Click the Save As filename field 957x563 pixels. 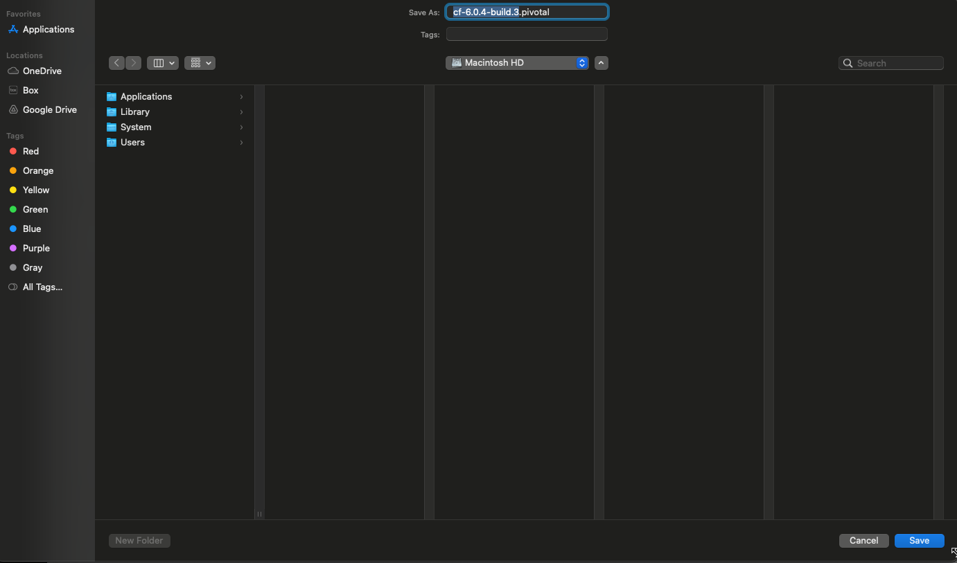(x=527, y=12)
